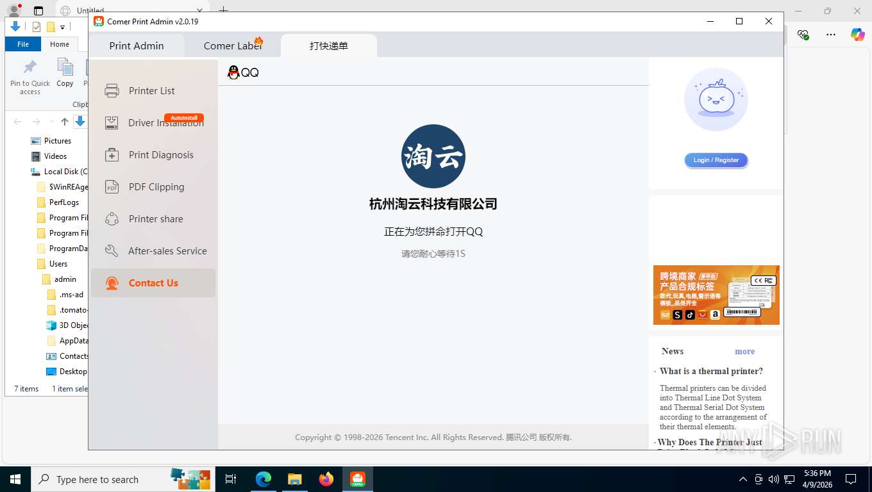Click the Autoinstall badge
The image size is (872, 492).
pyautogui.click(x=184, y=118)
